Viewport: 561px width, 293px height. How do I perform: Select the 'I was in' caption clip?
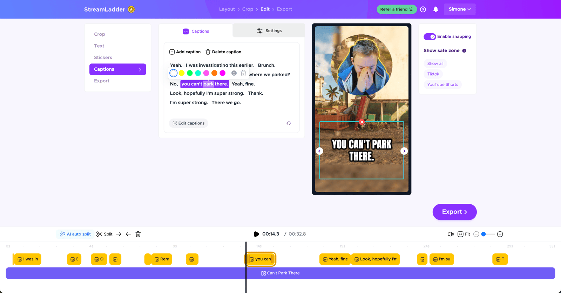(28, 259)
